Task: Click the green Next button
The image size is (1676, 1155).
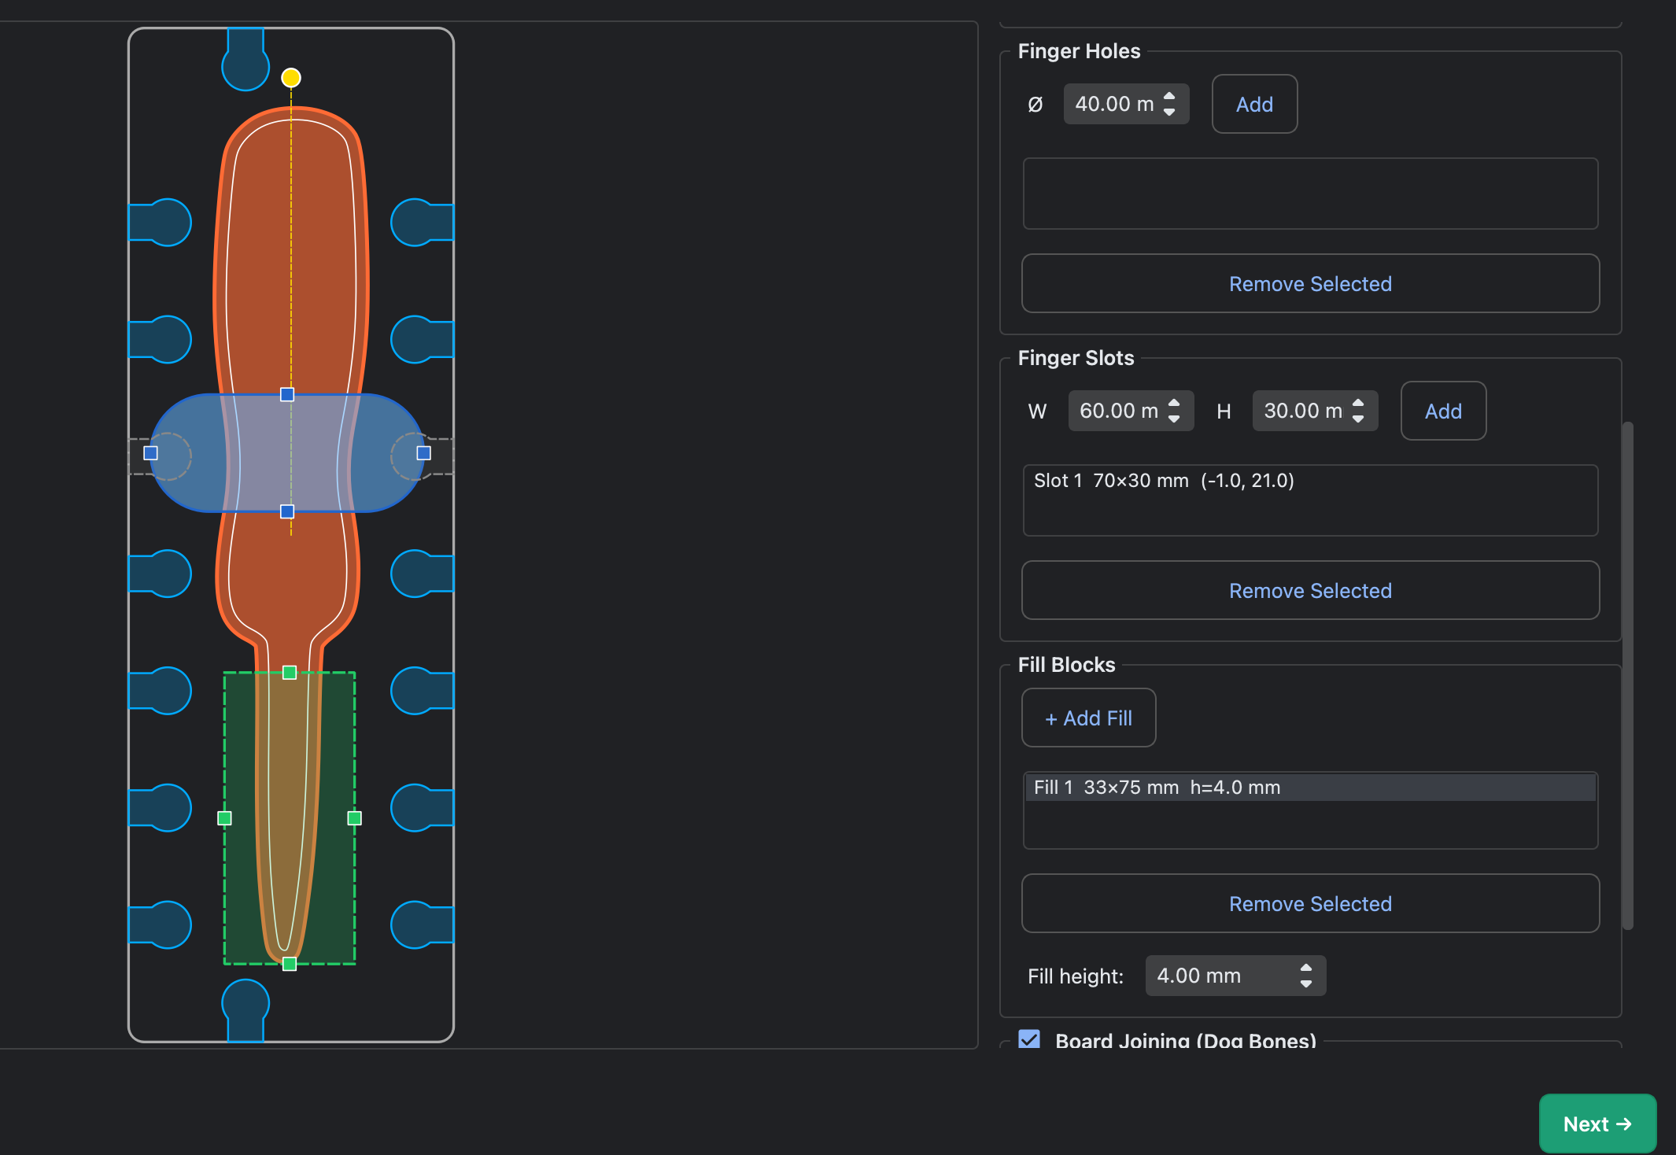Action: pos(1597,1124)
